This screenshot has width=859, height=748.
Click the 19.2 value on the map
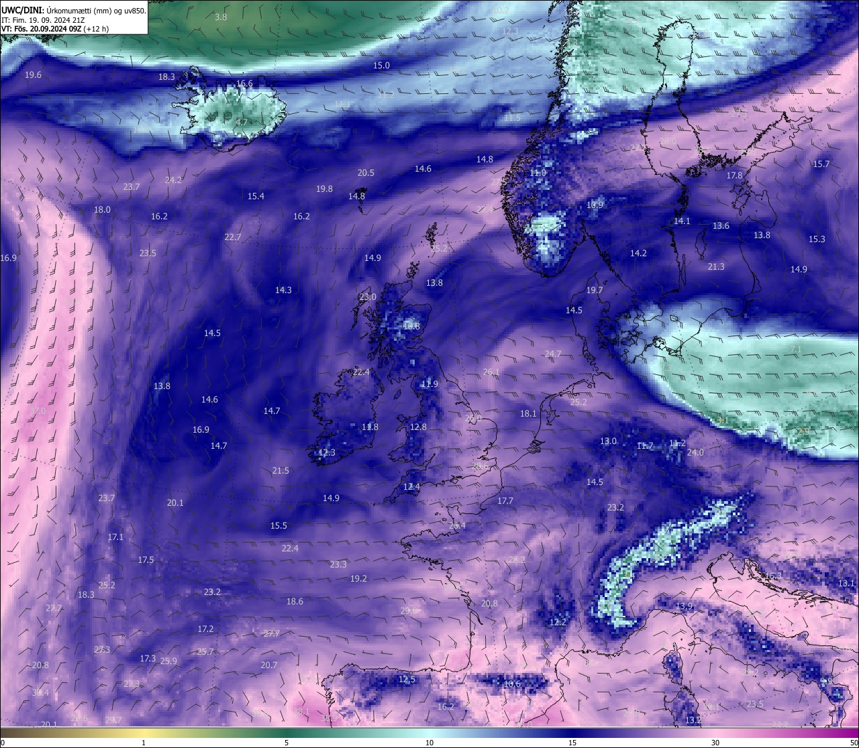[358, 578]
